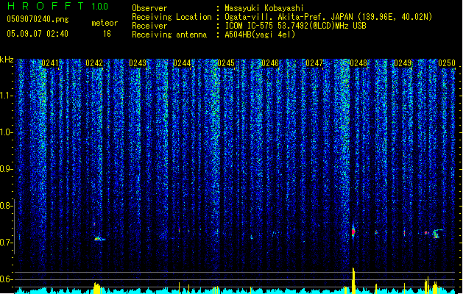Screen dimensions: 463x294
Task: Click the kHz axis unit label
Action: pos(7,60)
